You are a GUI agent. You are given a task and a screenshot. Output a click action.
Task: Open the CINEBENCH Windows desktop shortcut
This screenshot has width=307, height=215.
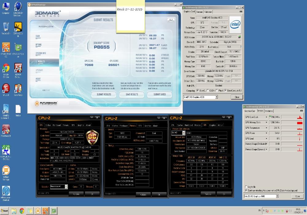(18, 9)
